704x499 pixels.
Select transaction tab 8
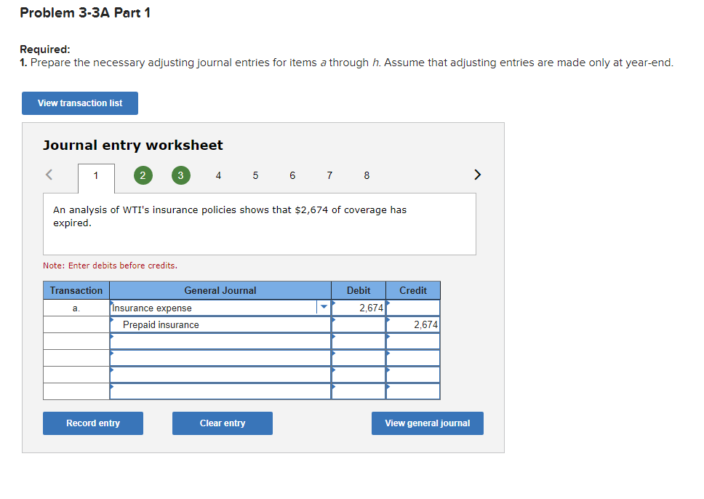pos(367,175)
